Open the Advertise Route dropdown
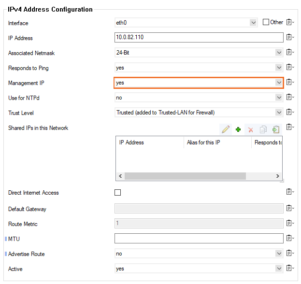The width and height of the screenshot is (301, 284). (x=199, y=254)
